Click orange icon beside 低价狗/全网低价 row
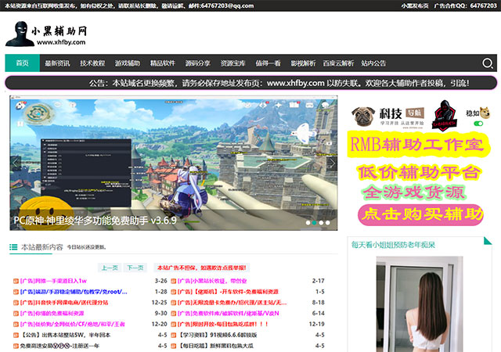This screenshot has width=501, height=352. click(16, 324)
